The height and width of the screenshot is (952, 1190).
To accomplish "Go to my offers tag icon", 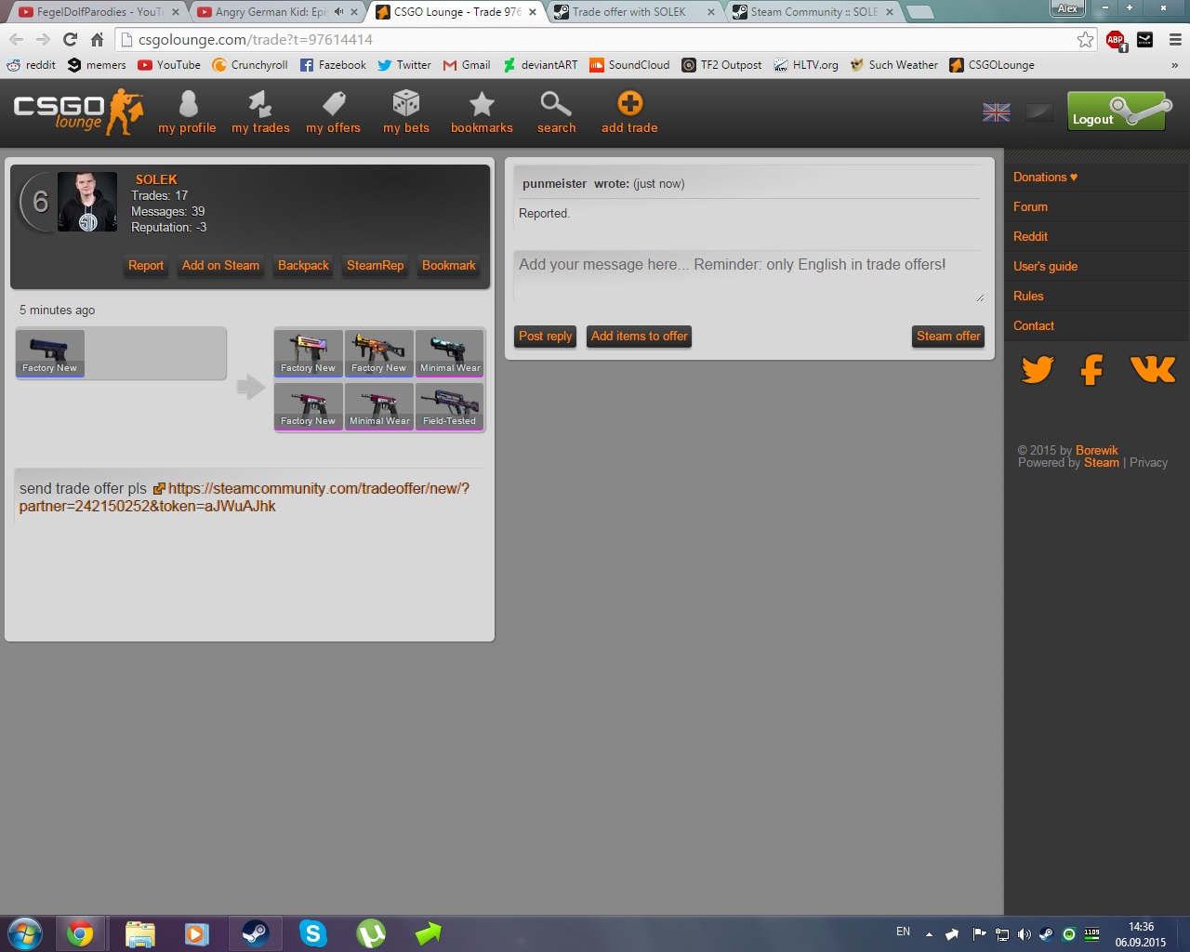I will coord(333,104).
